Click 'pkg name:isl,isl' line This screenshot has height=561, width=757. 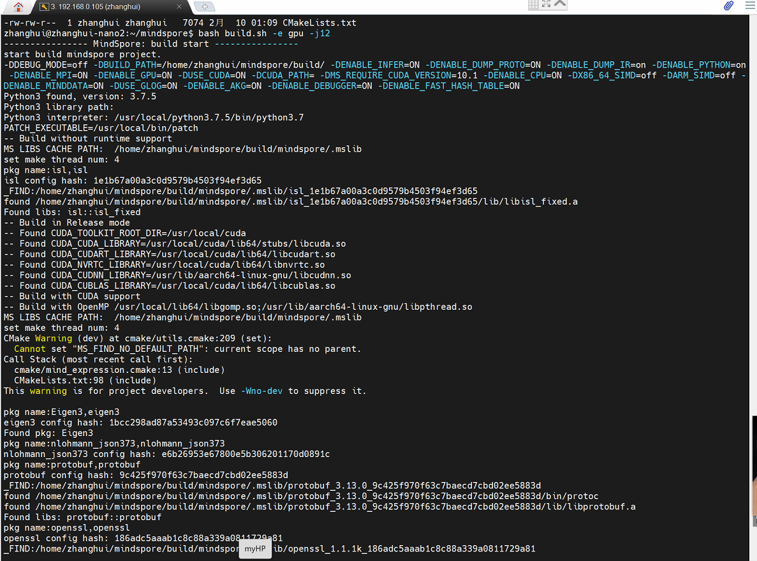tap(46, 170)
